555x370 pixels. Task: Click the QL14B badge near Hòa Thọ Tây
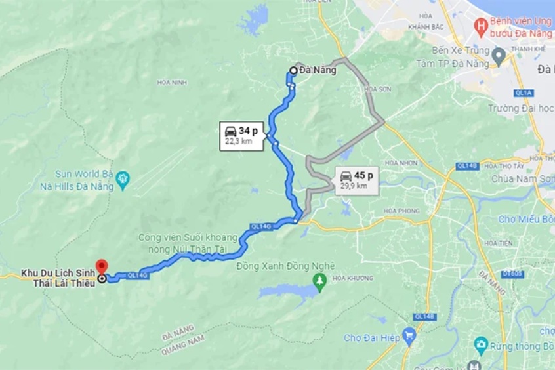click(x=468, y=166)
